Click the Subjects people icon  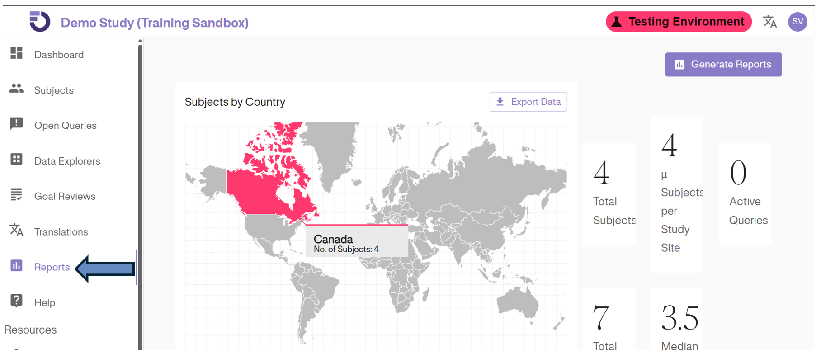click(x=16, y=89)
